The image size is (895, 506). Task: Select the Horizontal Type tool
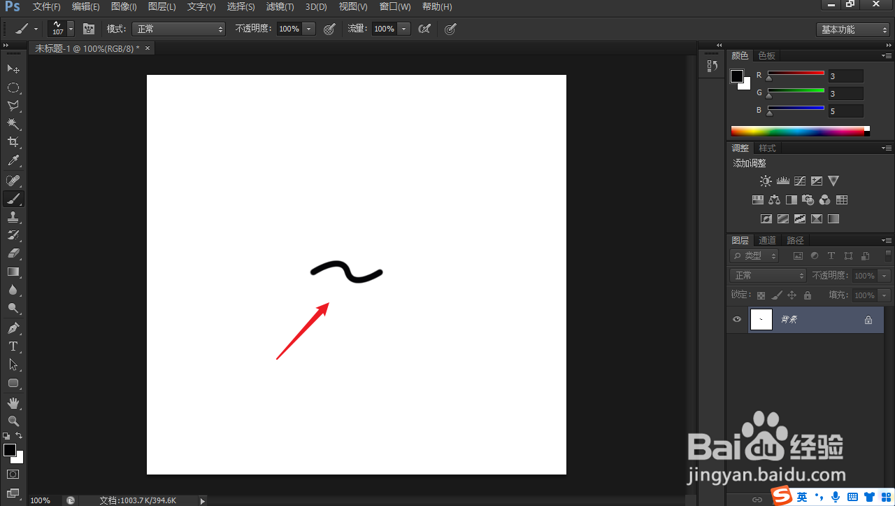[x=13, y=346]
